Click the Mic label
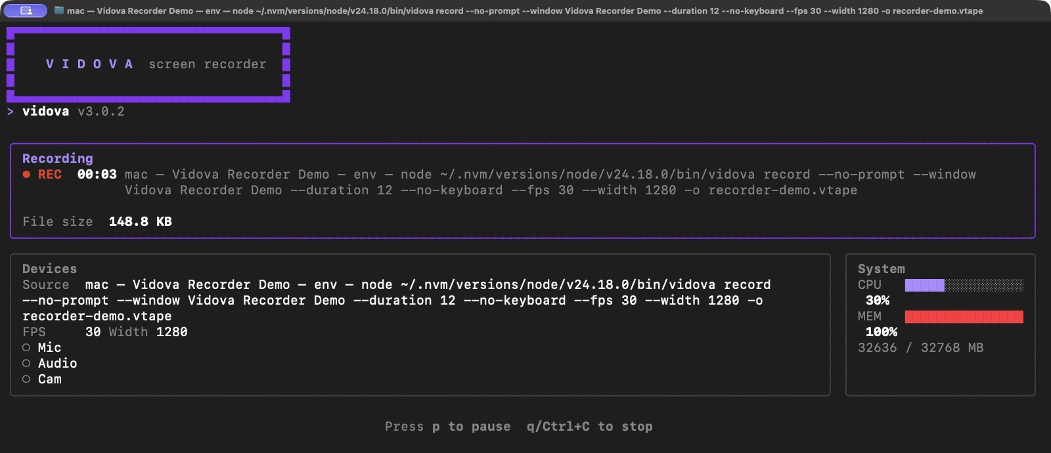The height and width of the screenshot is (453, 1051). coord(50,348)
